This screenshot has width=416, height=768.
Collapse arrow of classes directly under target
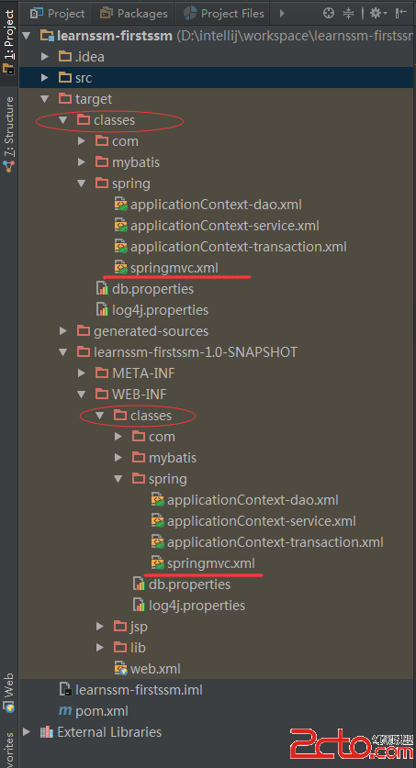[62, 120]
